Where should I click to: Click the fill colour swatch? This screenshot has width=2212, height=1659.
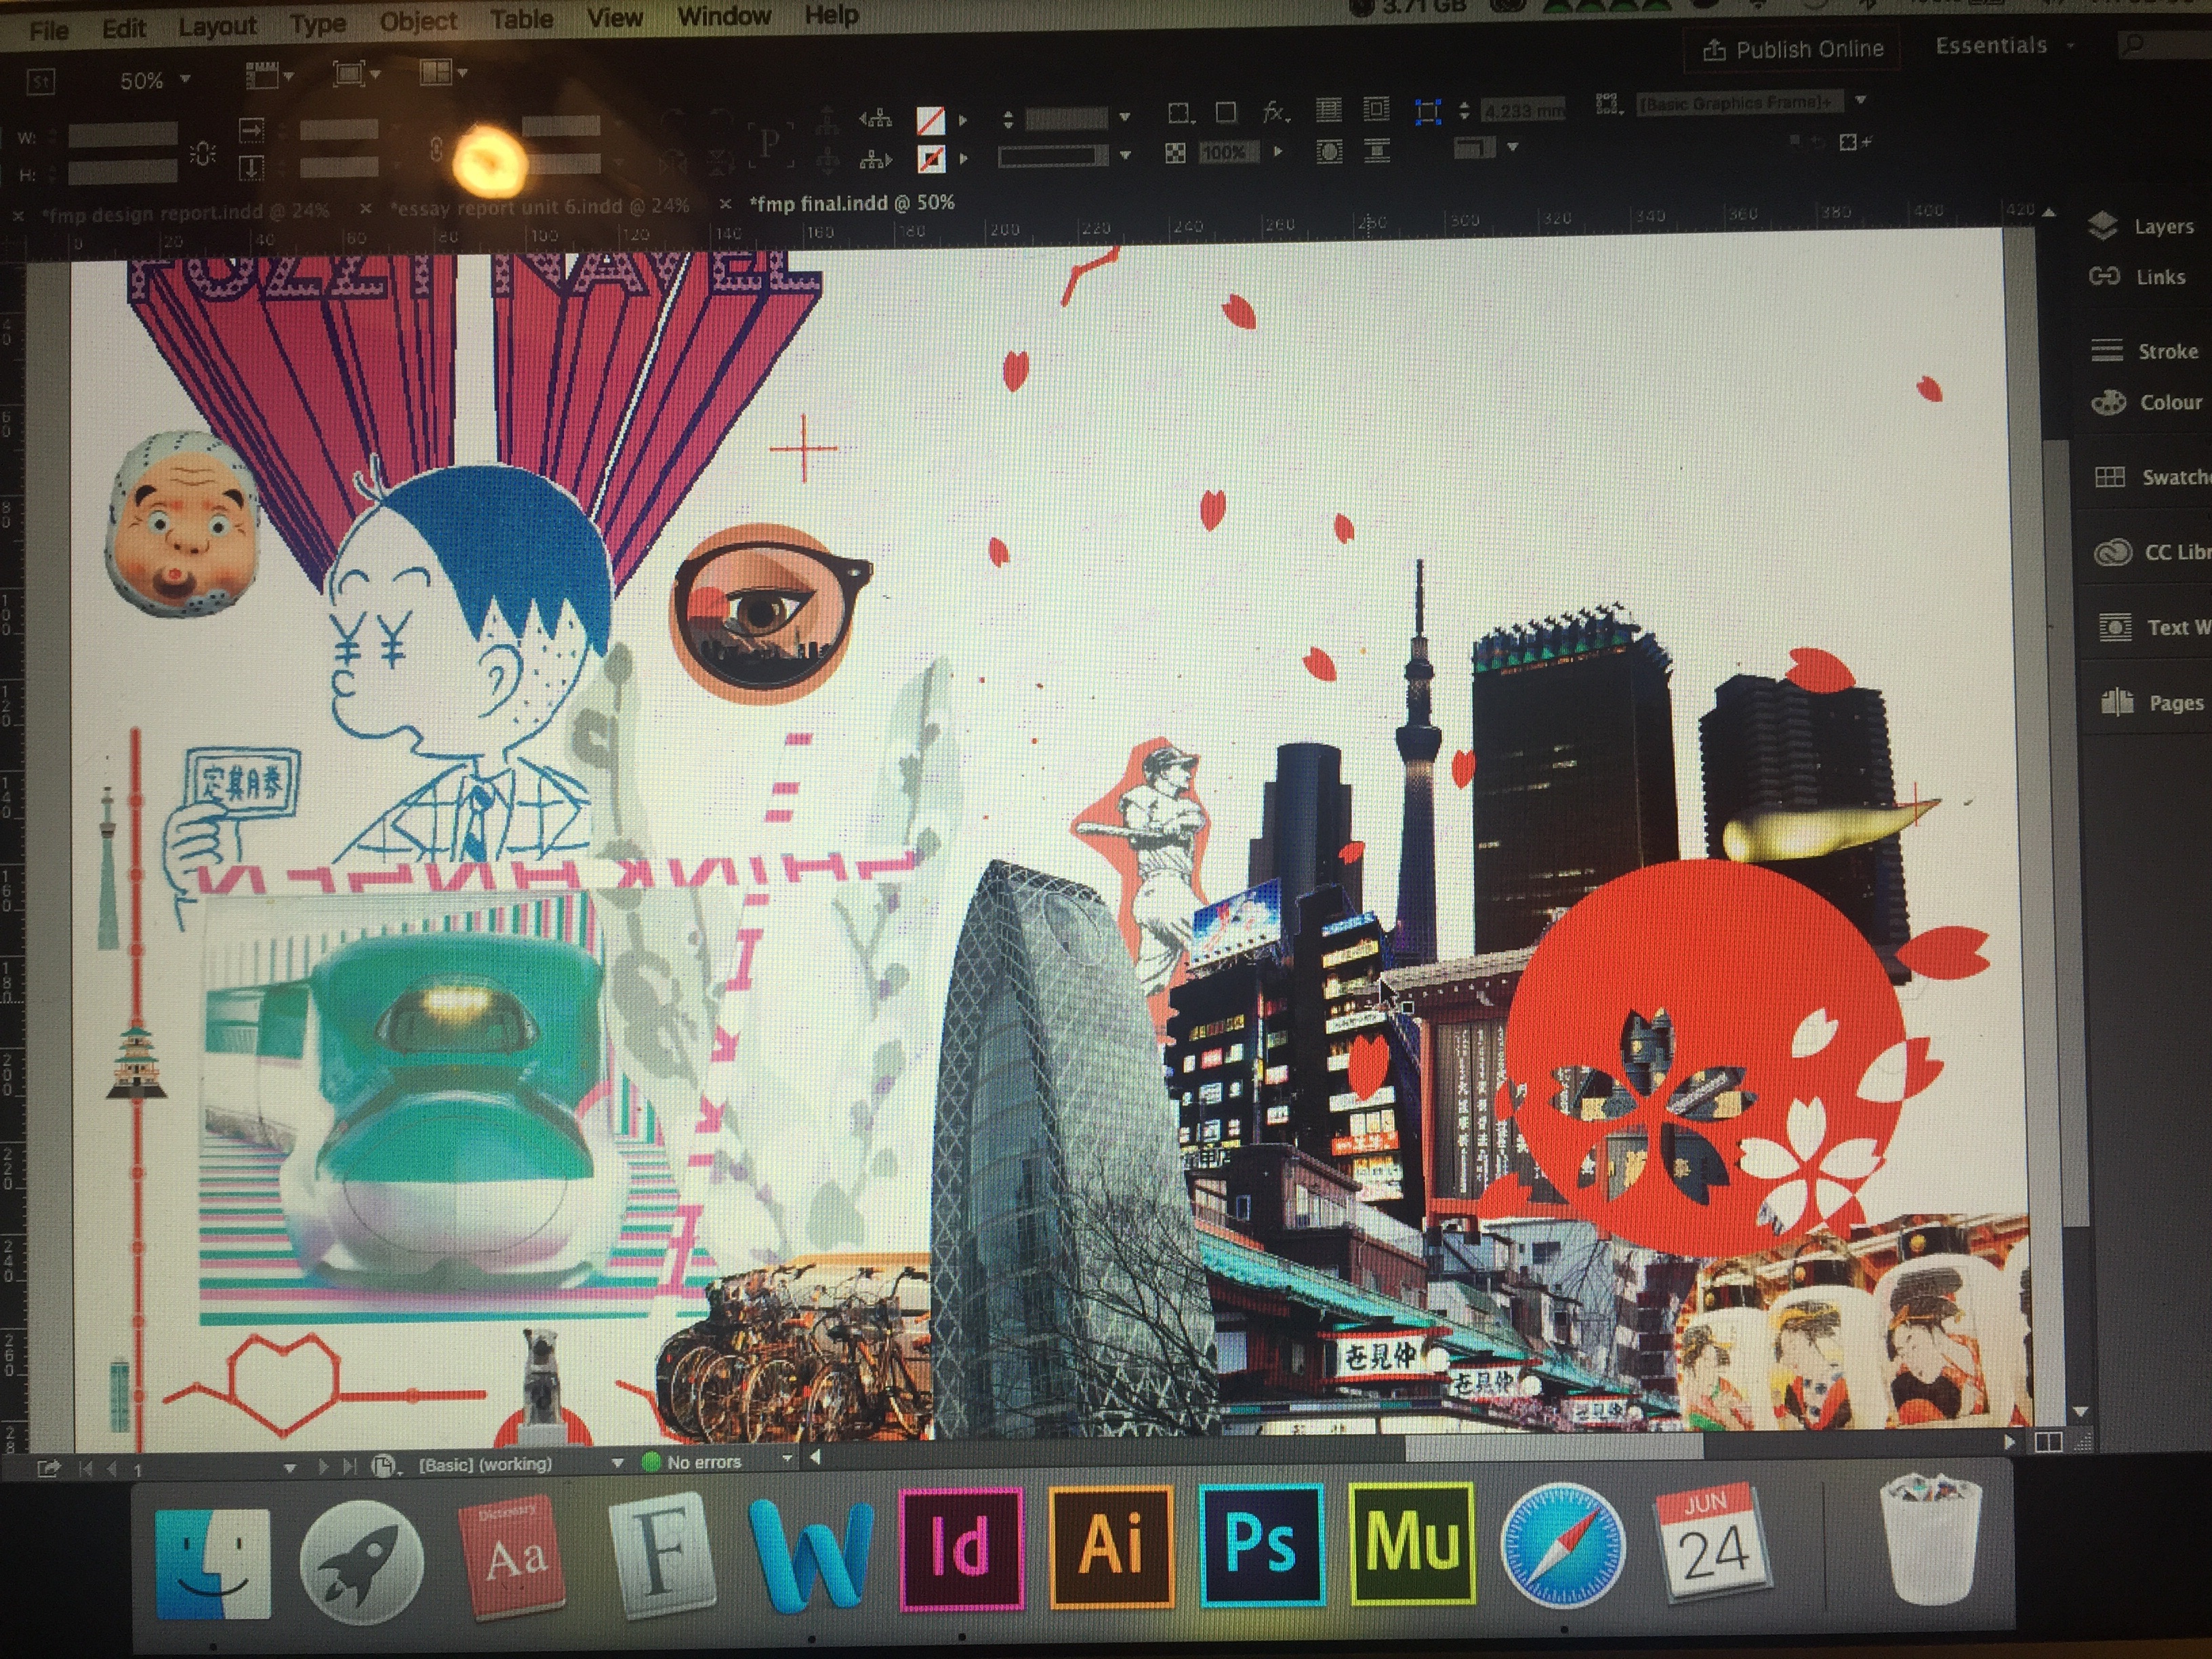click(931, 120)
